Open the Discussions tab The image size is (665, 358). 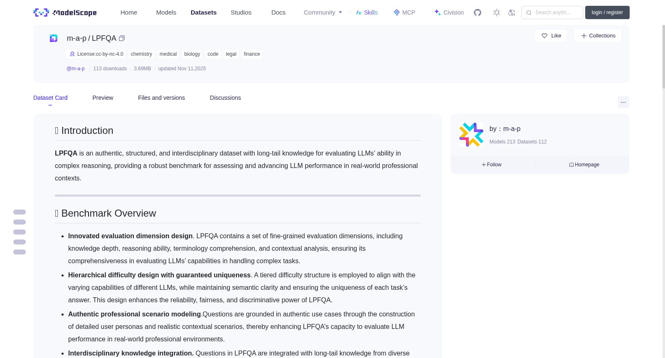pos(225,98)
